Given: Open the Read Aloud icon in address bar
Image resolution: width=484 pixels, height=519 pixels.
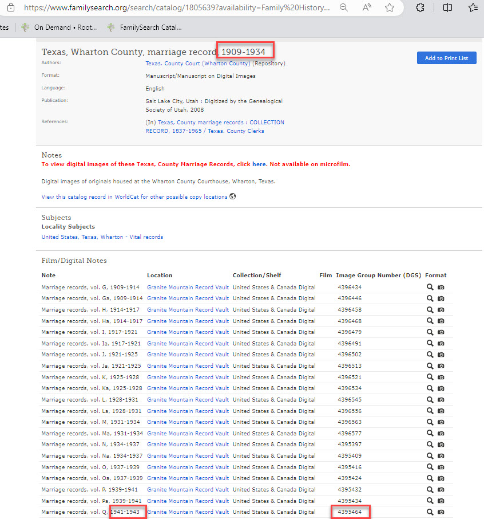Looking at the screenshot, I should click(x=367, y=7).
